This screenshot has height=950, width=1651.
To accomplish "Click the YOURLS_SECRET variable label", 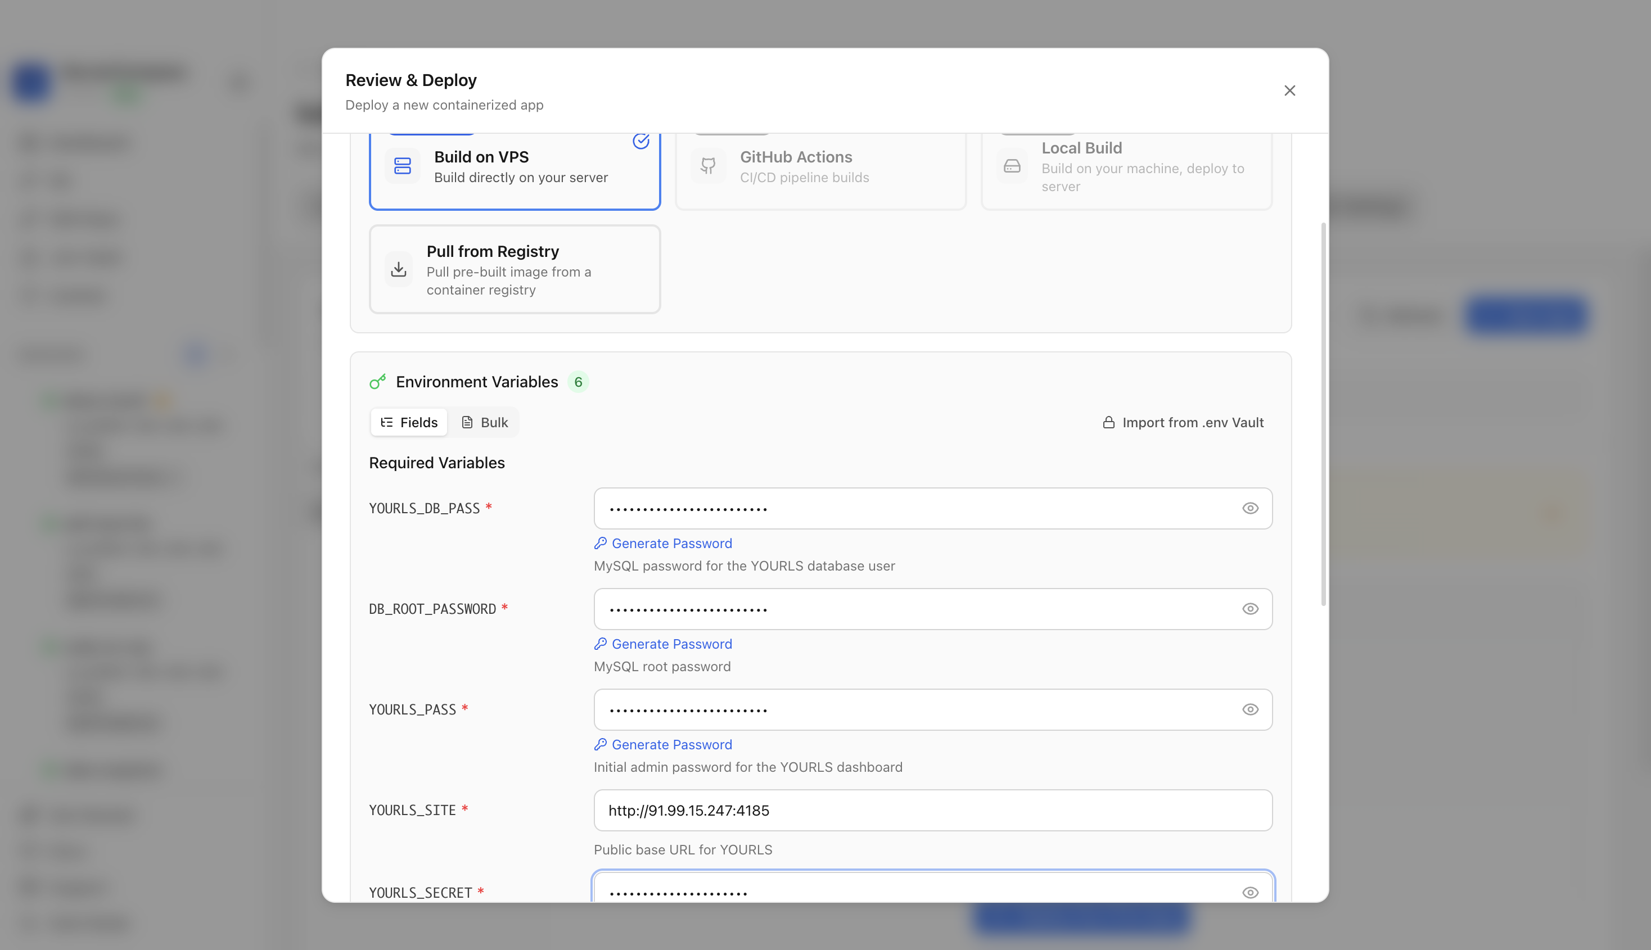I will [x=420, y=893].
